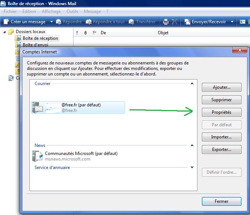
Task: Click the Contacts icon at toolbar's right end
Action: point(243,22)
